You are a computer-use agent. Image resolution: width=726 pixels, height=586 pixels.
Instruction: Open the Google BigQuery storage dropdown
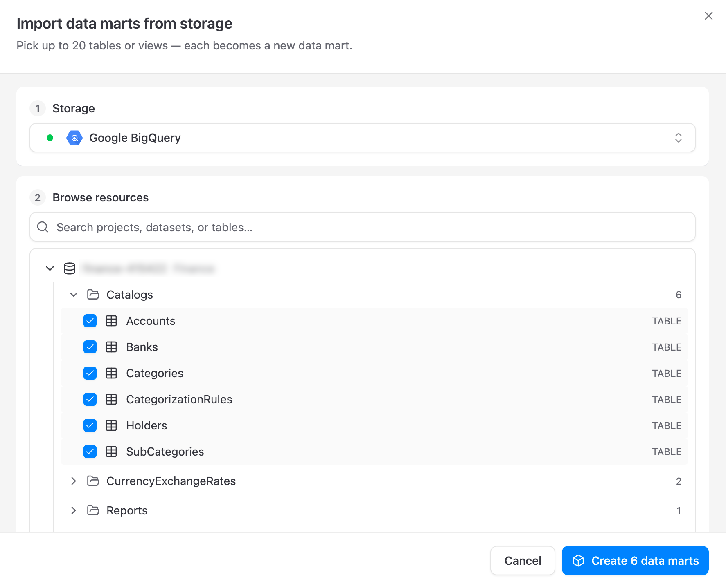tap(362, 138)
